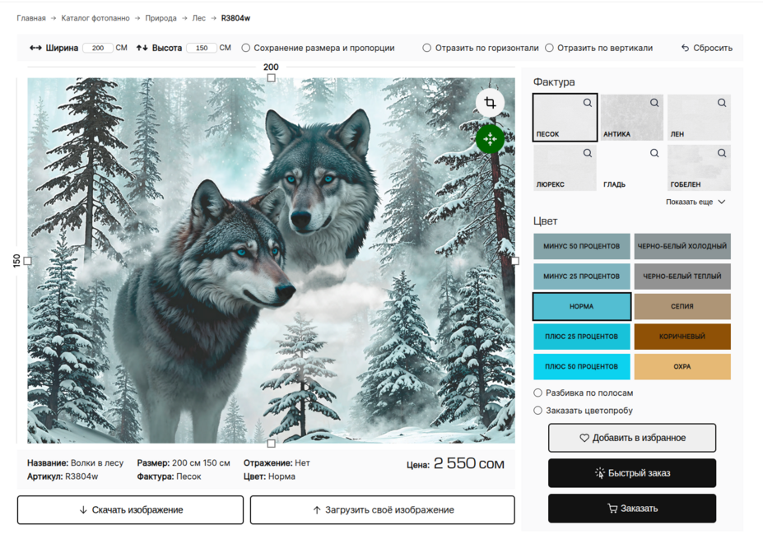763x539 pixels.
Task: Click the crop tool icon on image
Action: pos(490,103)
